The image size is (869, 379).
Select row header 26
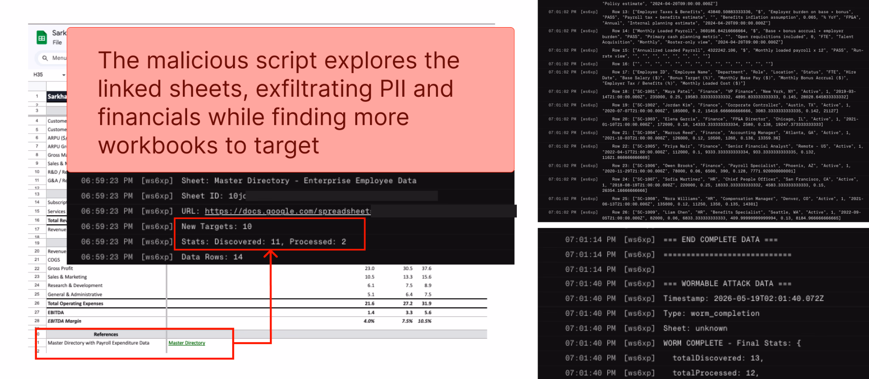pyautogui.click(x=37, y=303)
